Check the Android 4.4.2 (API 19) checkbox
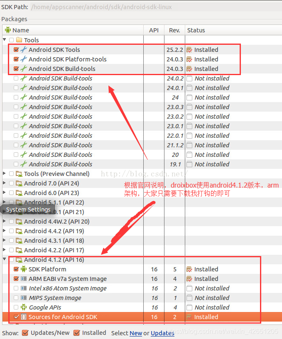The width and height of the screenshot is (282, 339). click(12, 231)
